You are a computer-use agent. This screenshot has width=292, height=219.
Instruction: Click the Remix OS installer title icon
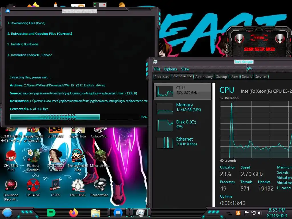pyautogui.click(x=8, y=11)
